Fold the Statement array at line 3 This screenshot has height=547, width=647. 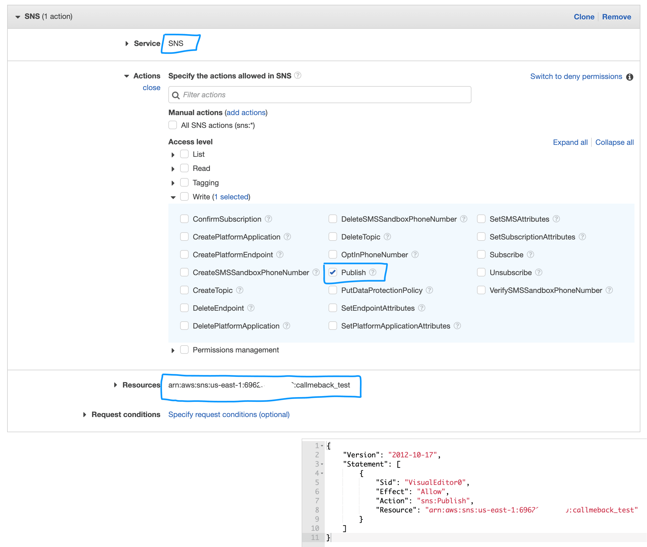[x=322, y=464]
